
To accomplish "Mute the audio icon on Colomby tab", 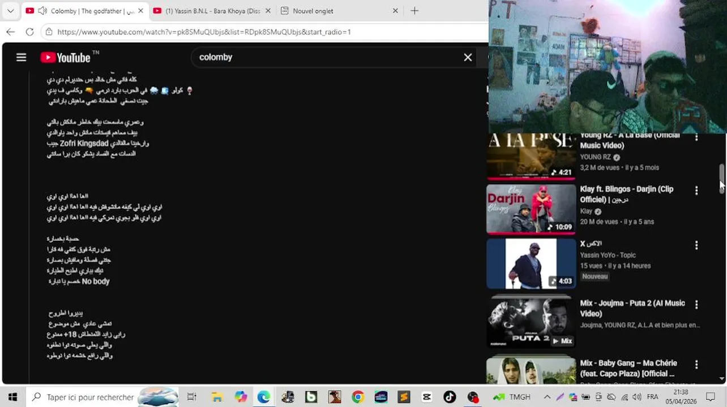I will point(42,11).
